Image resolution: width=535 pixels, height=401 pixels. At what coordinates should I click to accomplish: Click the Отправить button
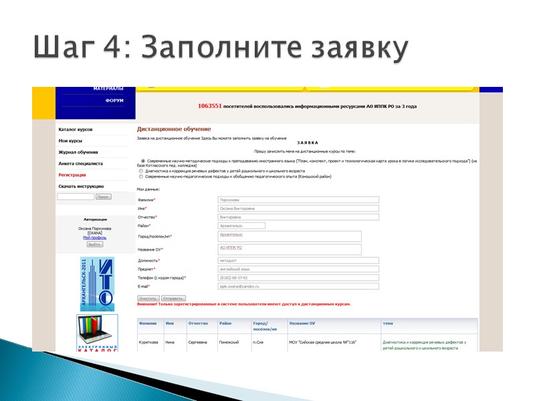click(173, 298)
